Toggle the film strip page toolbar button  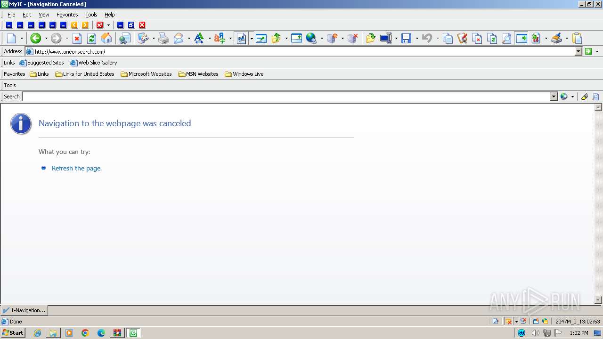click(x=241, y=39)
